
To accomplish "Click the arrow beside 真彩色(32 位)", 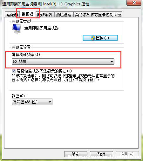I will pos(50,102).
